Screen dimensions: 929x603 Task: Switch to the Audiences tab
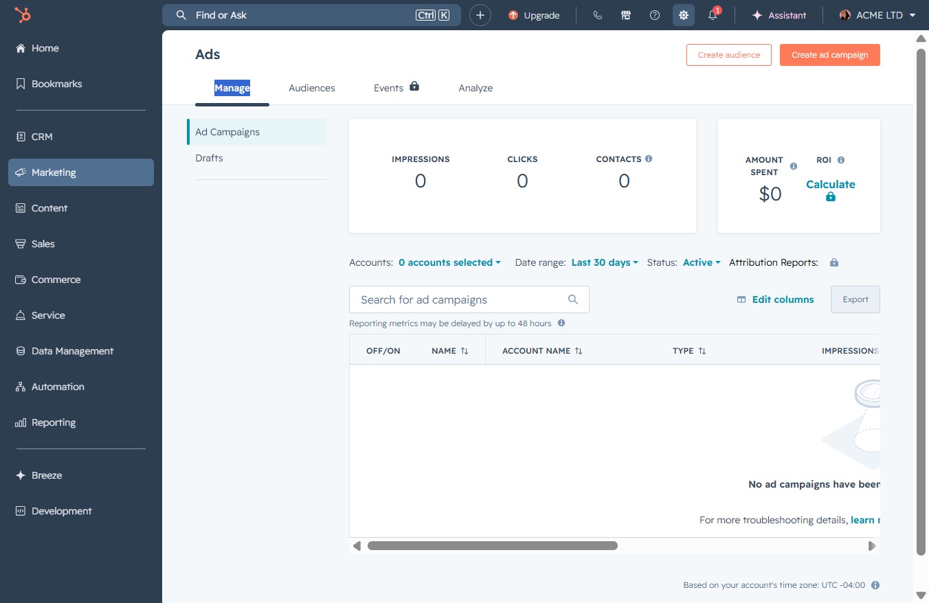coord(312,88)
